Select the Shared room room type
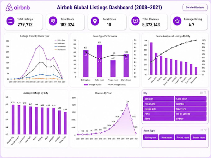 (199, 137)
